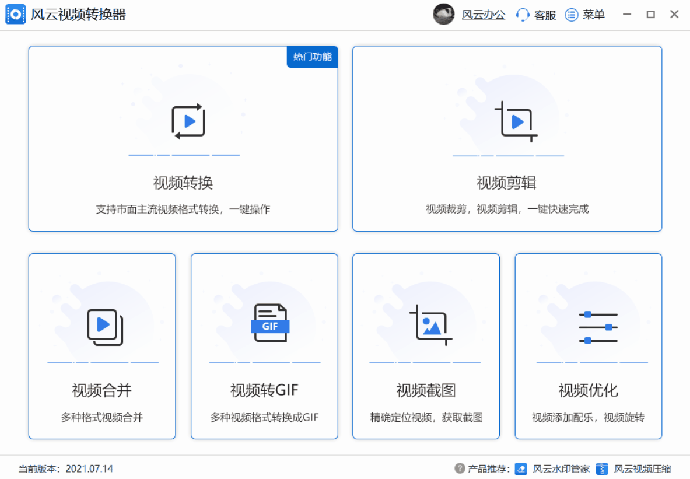Select the 视频剪辑 title text
This screenshot has height=479, width=690.
[506, 183]
